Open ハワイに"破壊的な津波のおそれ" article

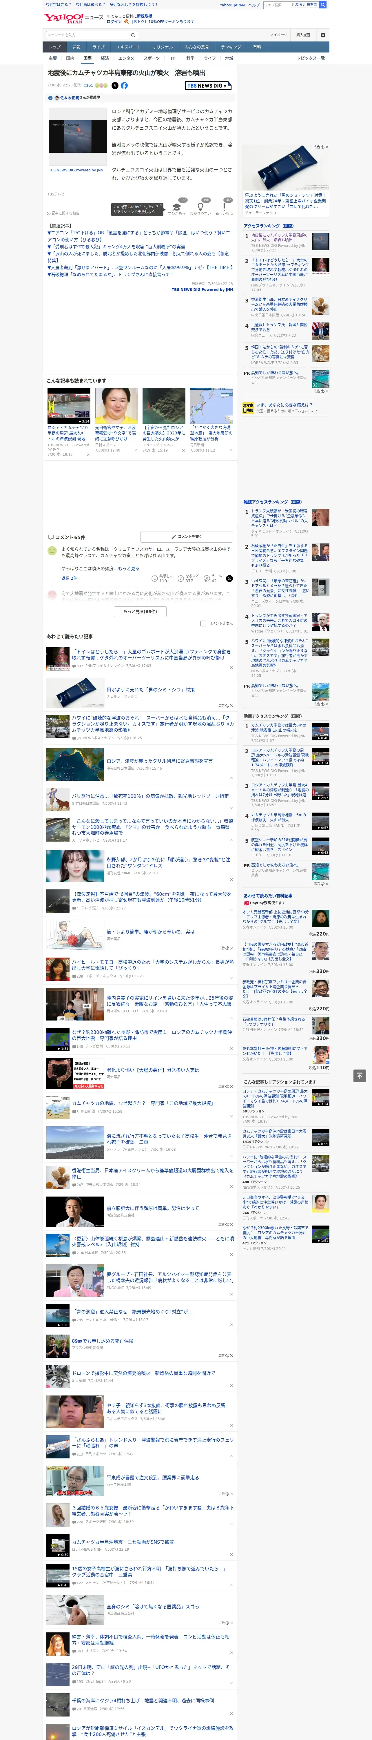coord(153,724)
